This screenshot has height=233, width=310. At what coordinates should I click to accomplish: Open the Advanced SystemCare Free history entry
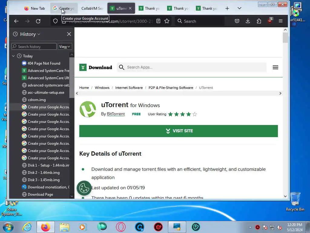45,71
